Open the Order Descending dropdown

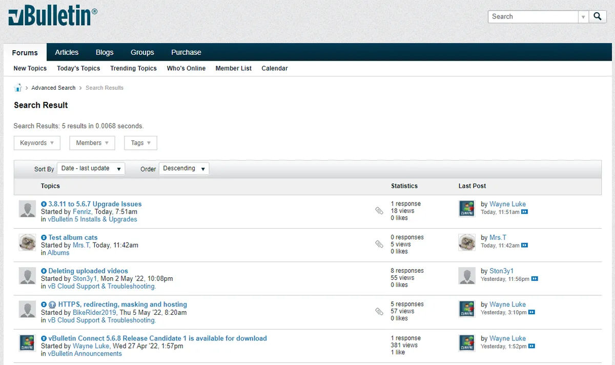tap(184, 169)
